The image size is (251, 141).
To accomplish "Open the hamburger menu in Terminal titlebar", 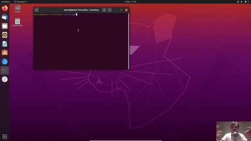I will point(110,10).
